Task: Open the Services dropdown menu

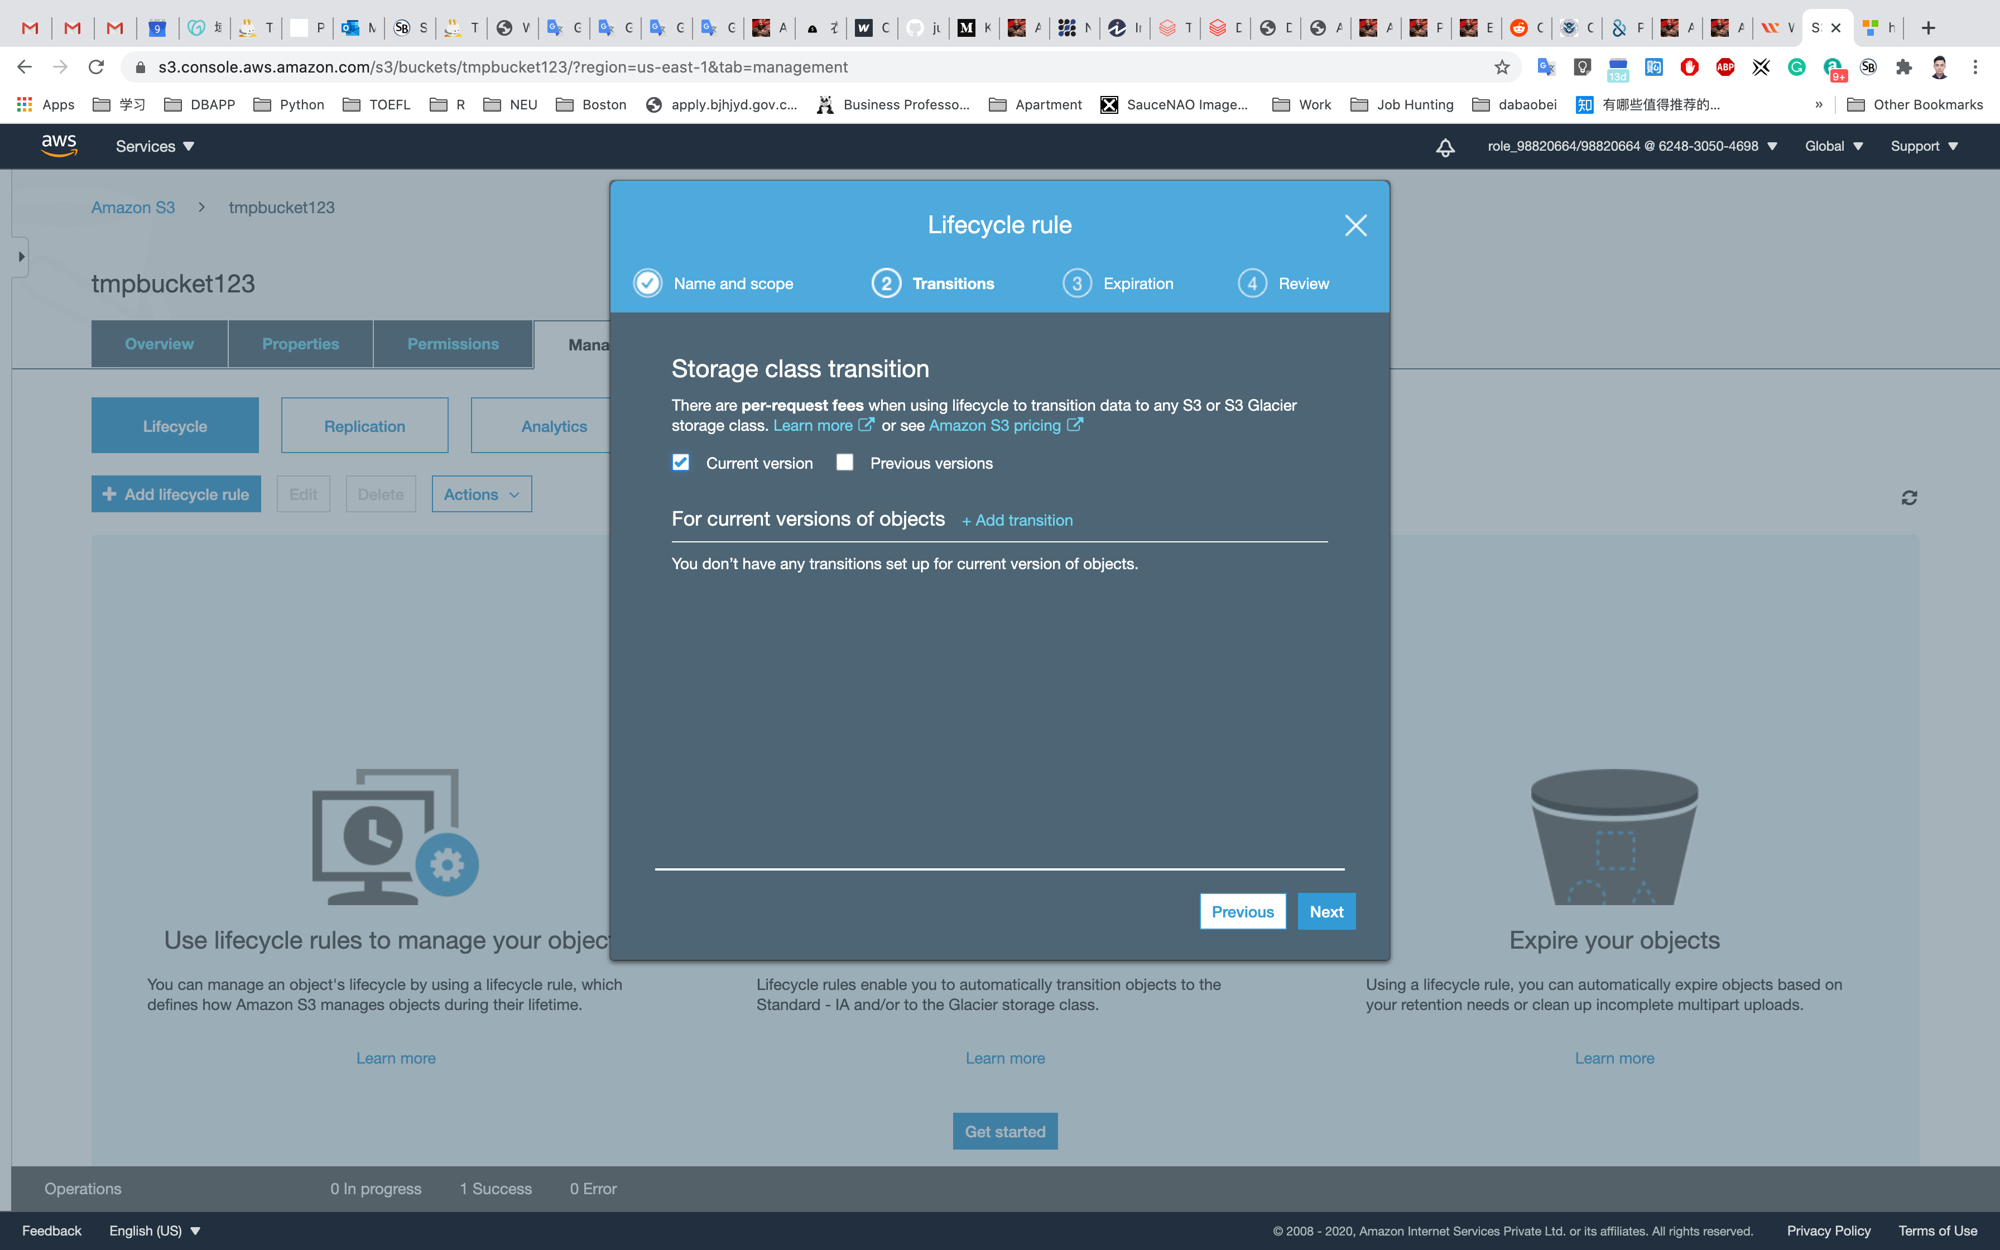Action: pos(155,146)
